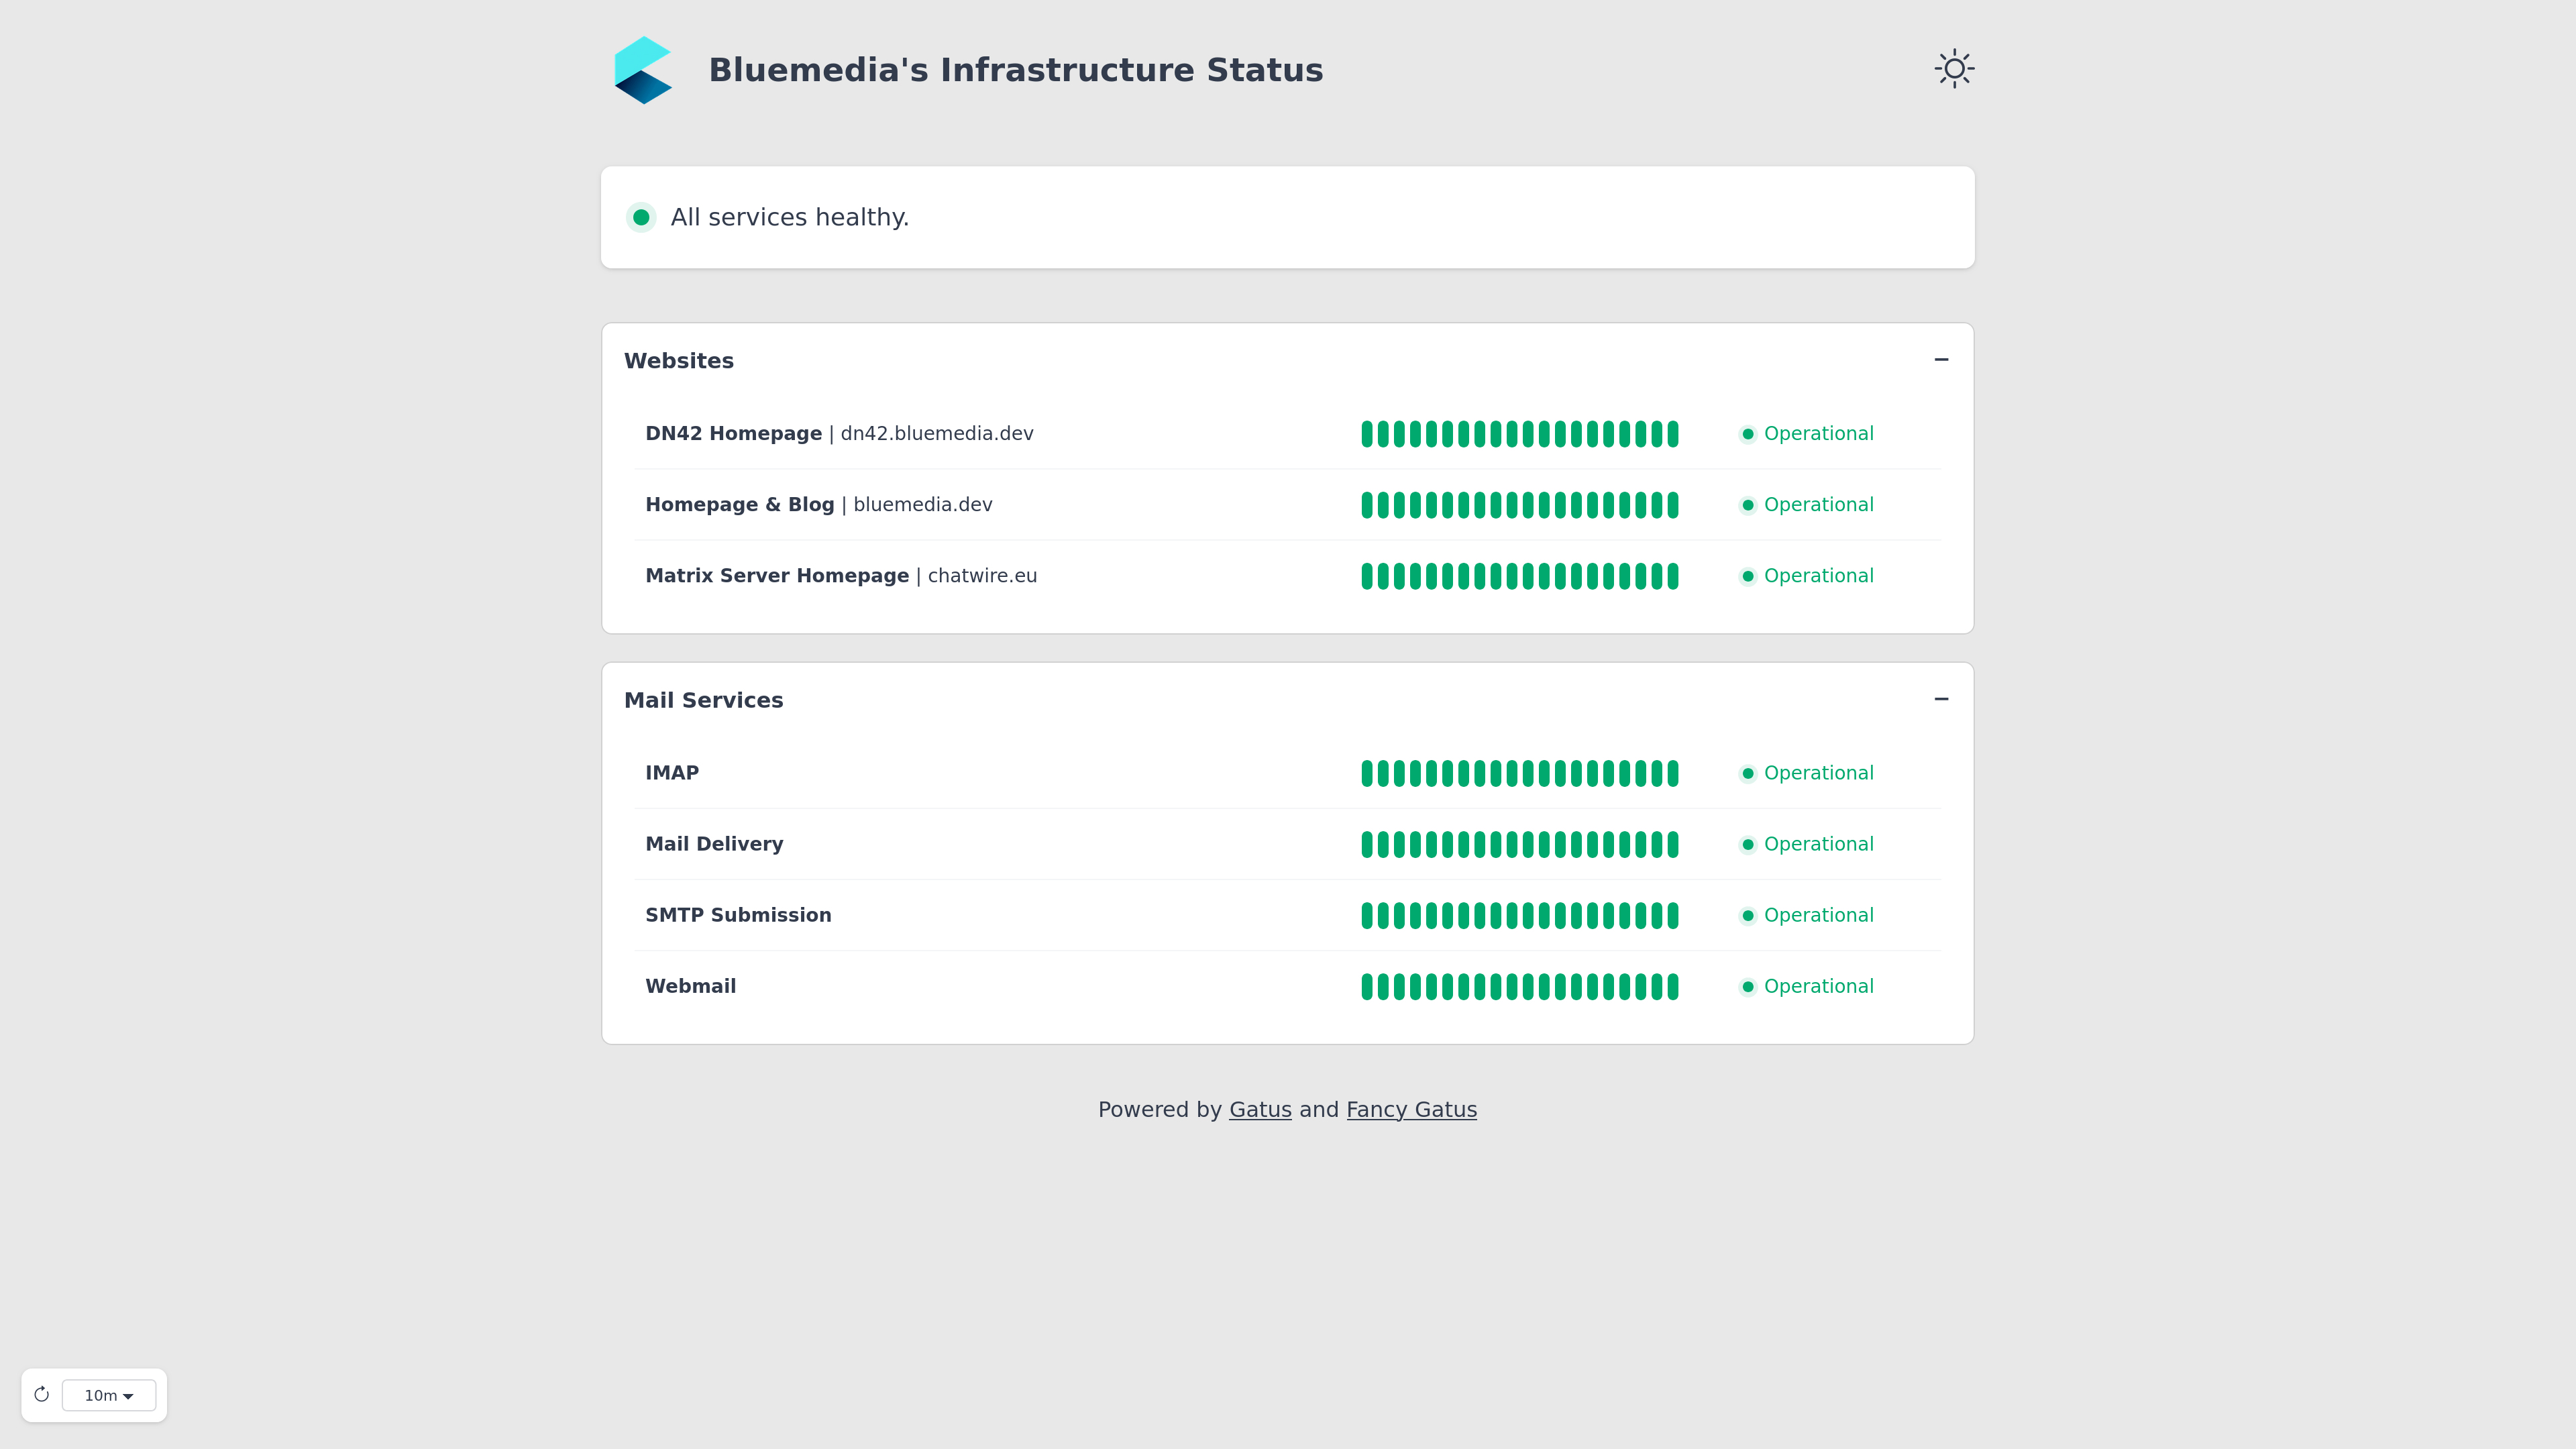Open the 10m refresh interval dropdown
Screen dimensions: 2576x1449
(x=109, y=1395)
